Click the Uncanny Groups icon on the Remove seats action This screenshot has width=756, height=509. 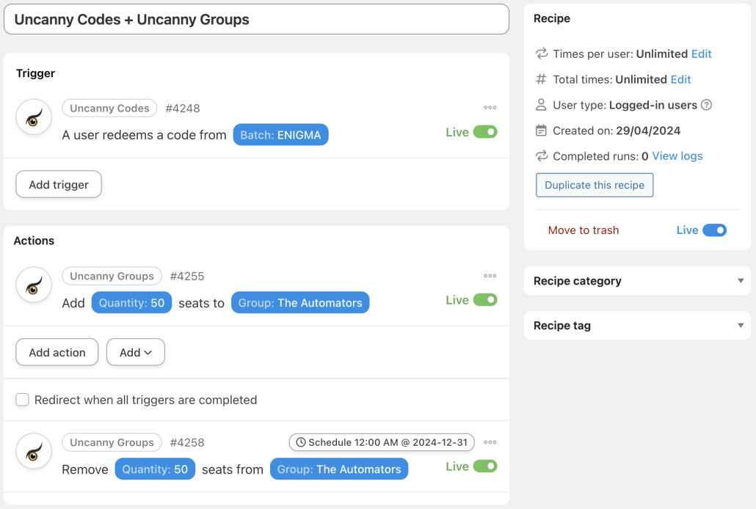click(33, 451)
